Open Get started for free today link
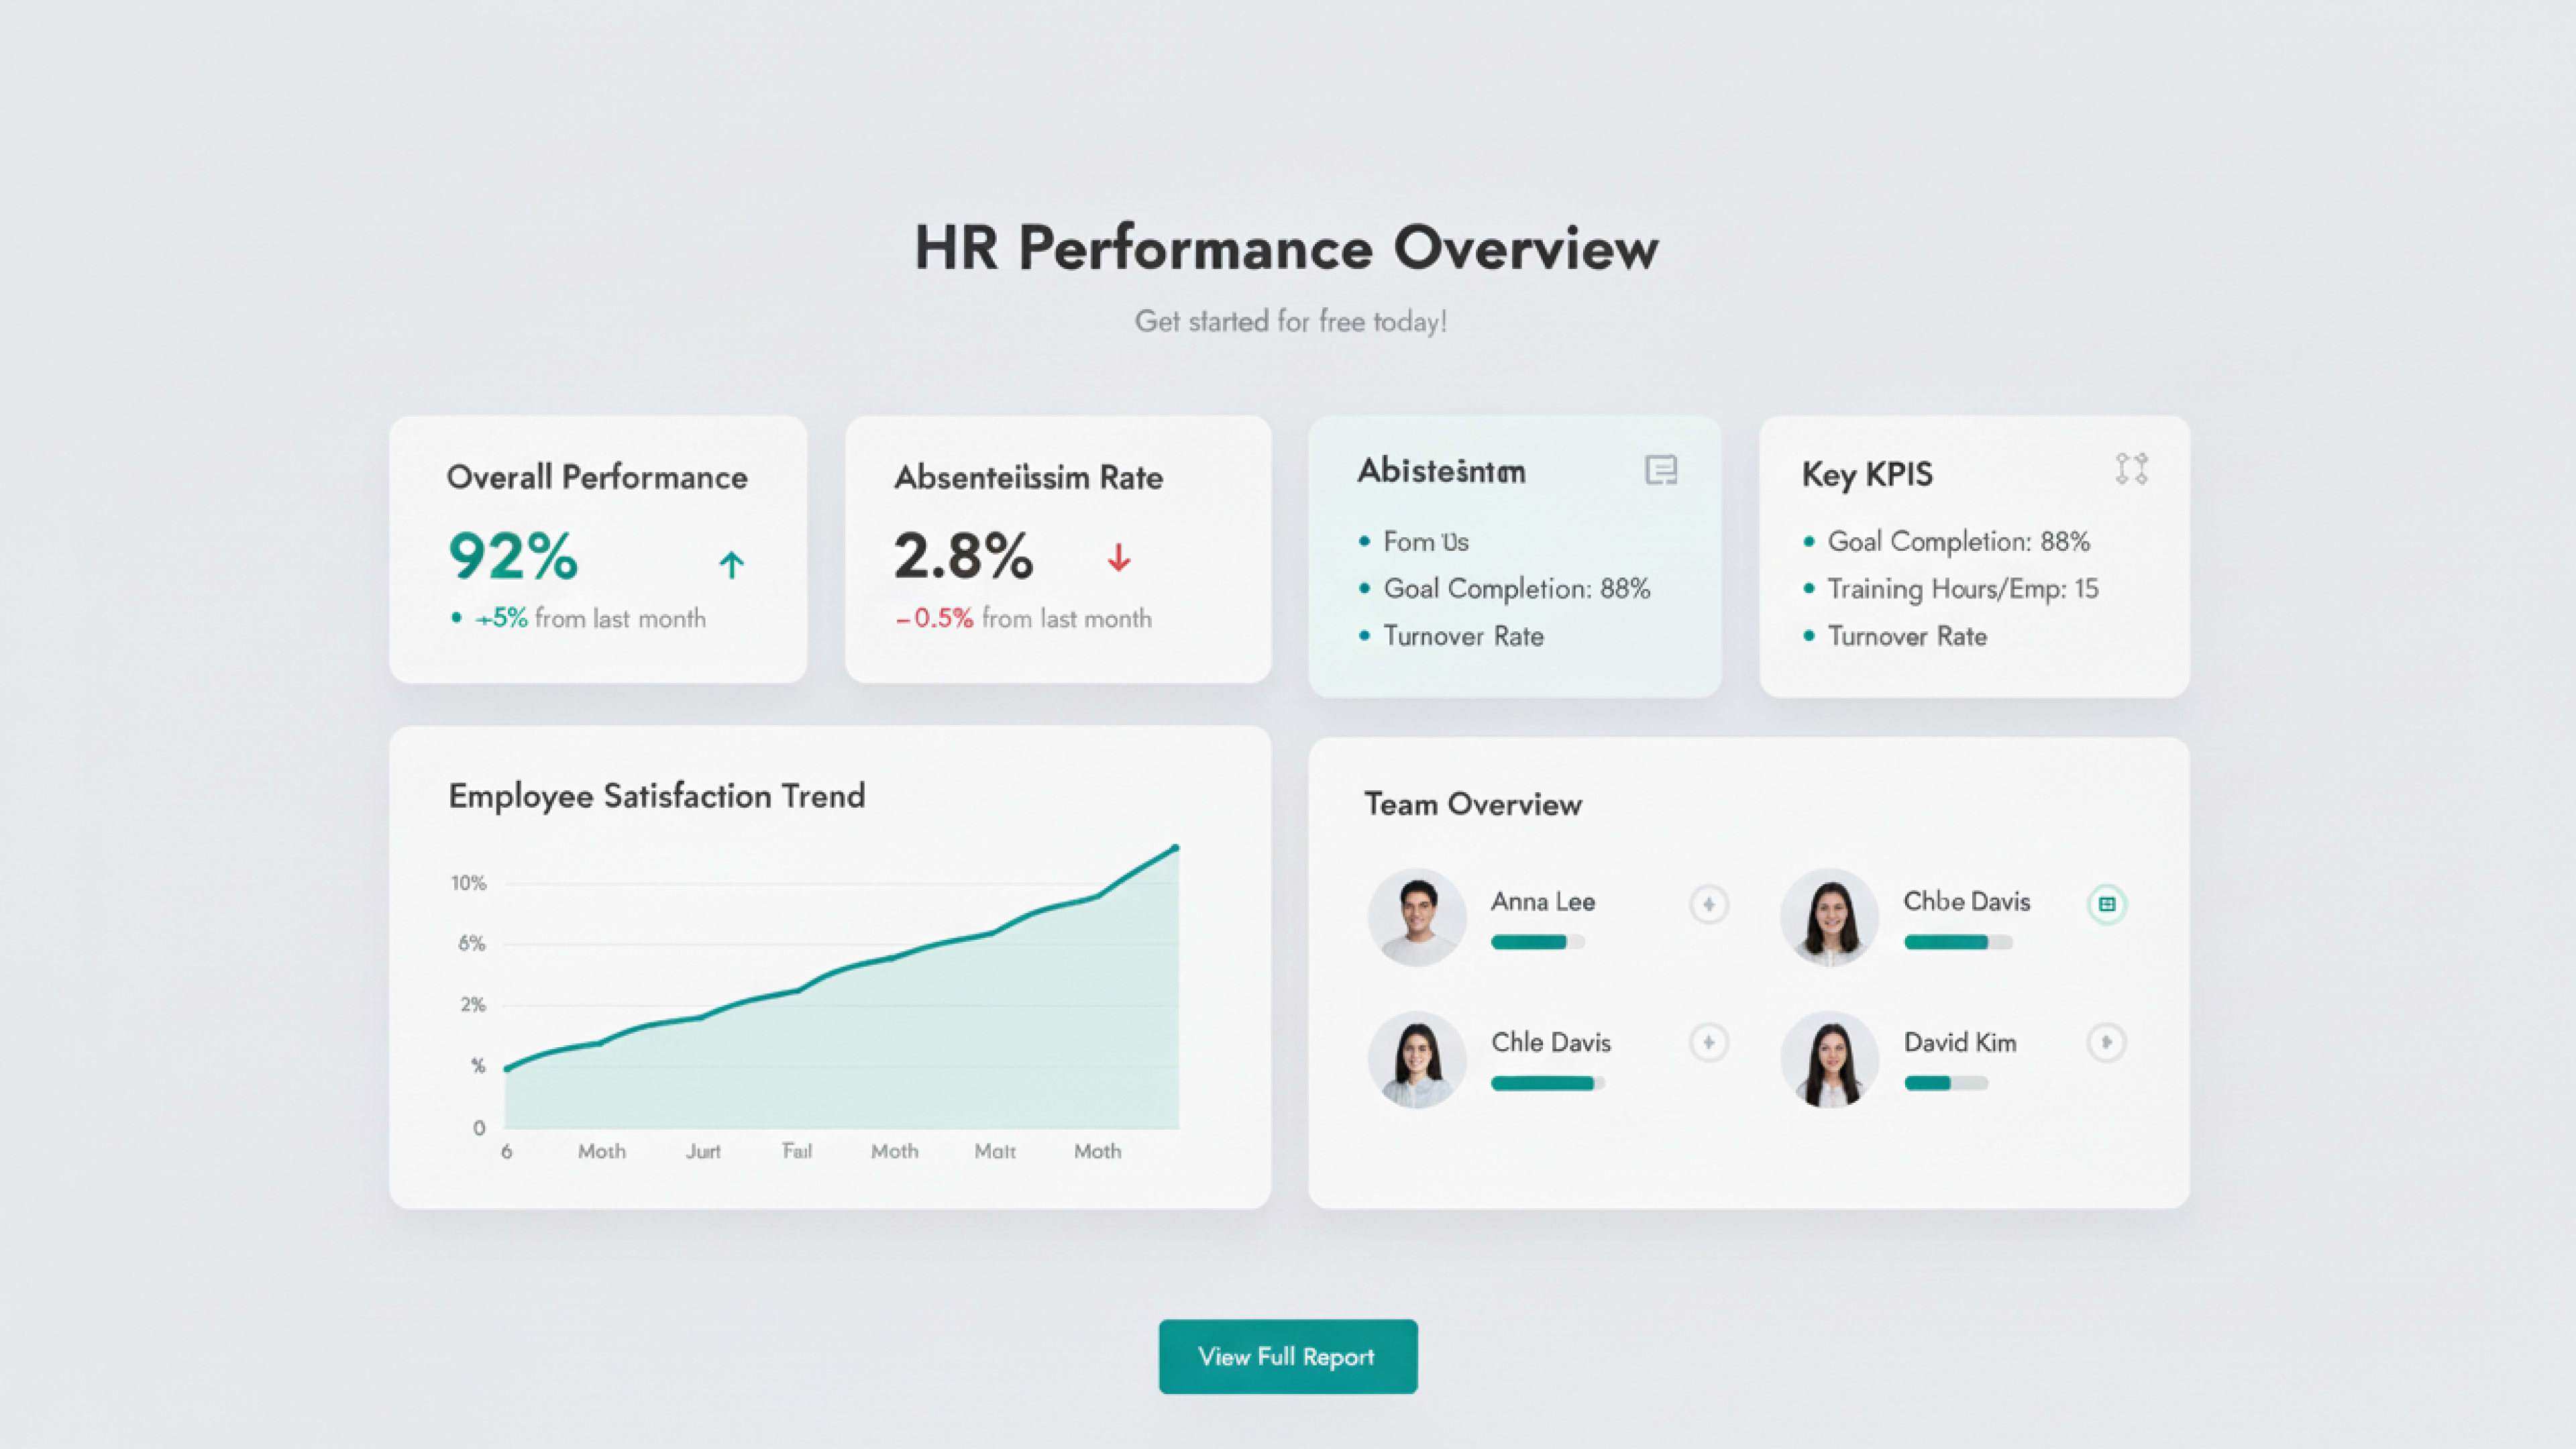 (x=1290, y=321)
